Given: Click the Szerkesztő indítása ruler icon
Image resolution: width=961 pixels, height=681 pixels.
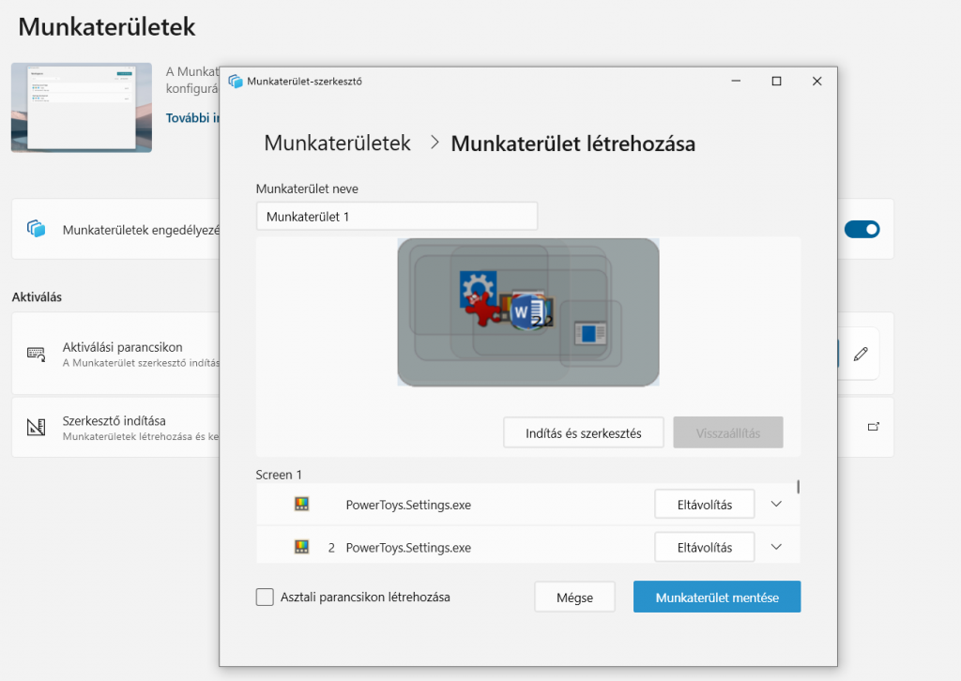Looking at the screenshot, I should click(37, 428).
